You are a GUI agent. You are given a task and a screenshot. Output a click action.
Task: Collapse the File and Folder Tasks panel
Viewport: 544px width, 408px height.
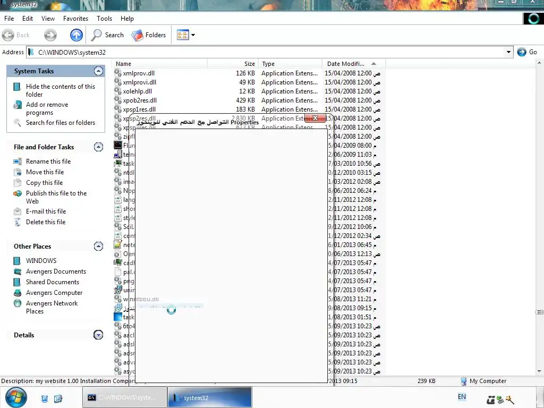pyautogui.click(x=98, y=147)
